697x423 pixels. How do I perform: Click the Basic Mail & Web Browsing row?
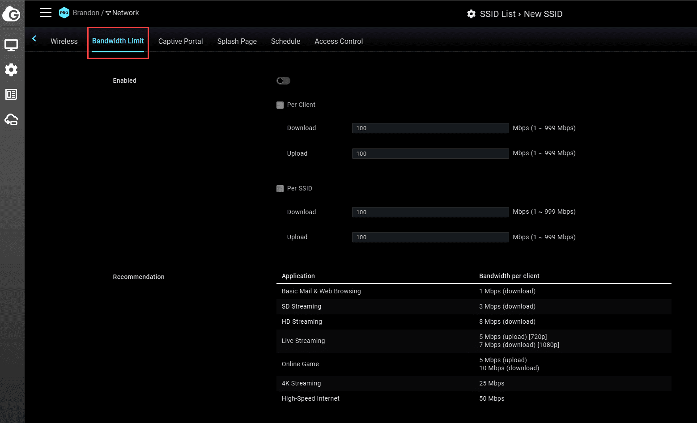click(474, 292)
